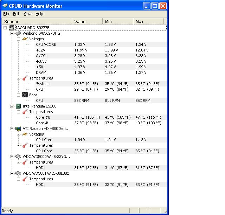Image resolution: width=225 pixels, height=215 pixels.
Task: Click the Min column header
Action: (x=118, y=21)
